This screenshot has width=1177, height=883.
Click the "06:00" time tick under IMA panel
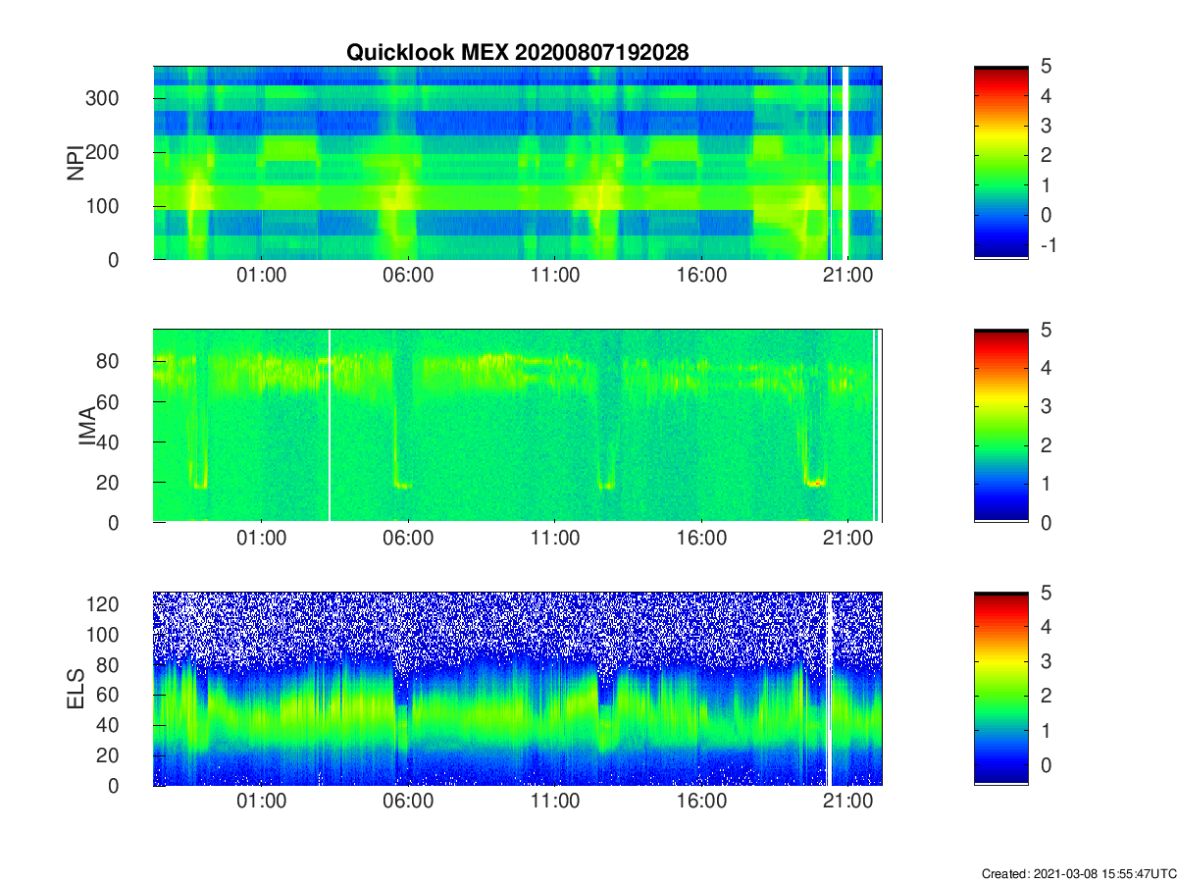pos(408,539)
